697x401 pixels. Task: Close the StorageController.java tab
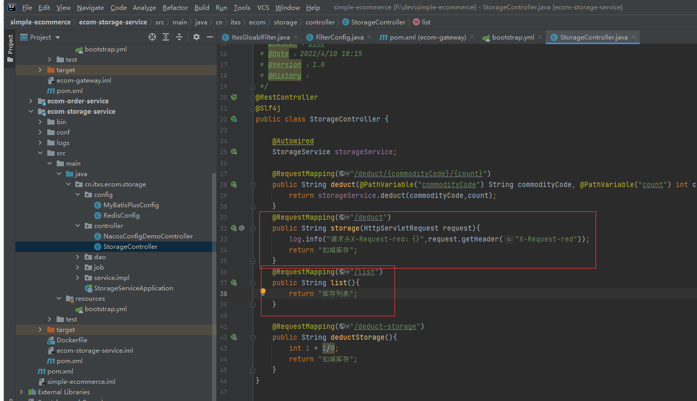pos(633,37)
